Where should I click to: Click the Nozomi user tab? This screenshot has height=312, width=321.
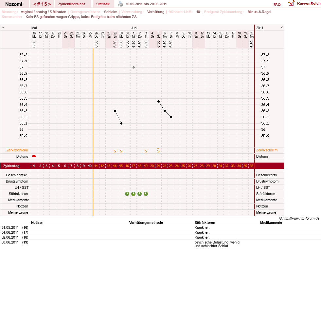[14, 4]
